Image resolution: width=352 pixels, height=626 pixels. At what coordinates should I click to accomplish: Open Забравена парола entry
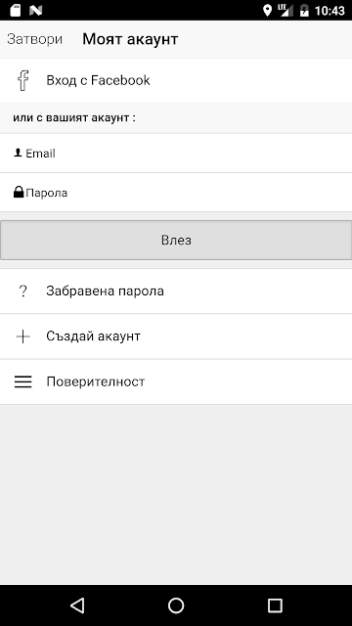[176, 291]
